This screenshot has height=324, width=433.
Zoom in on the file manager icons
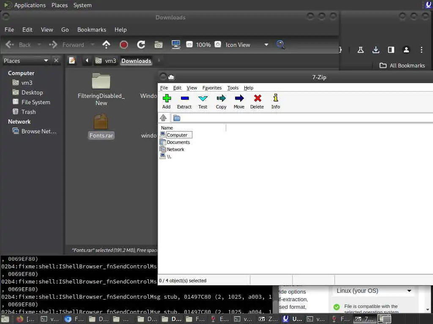[x=218, y=44]
